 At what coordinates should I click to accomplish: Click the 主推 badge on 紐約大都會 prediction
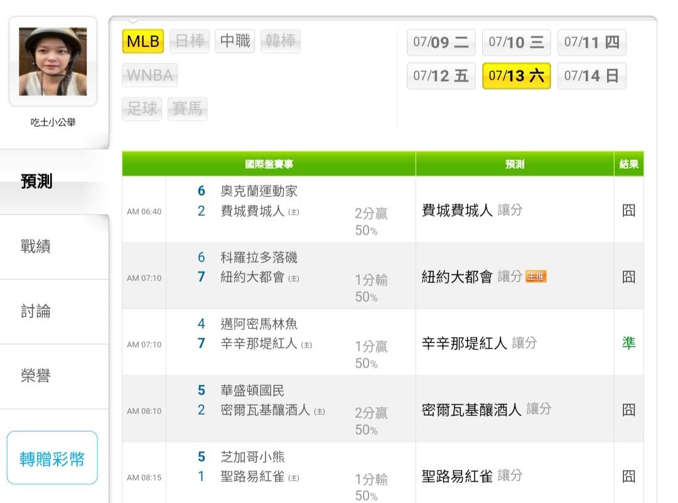[x=536, y=277]
